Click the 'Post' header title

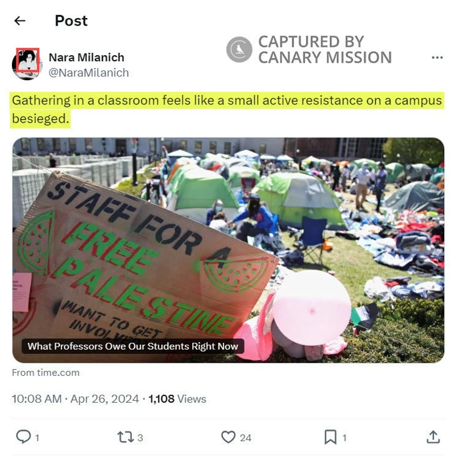tap(71, 21)
